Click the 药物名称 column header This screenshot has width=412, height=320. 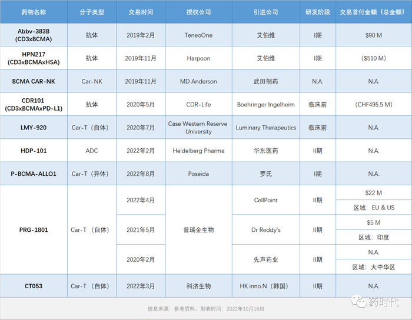[34, 12]
